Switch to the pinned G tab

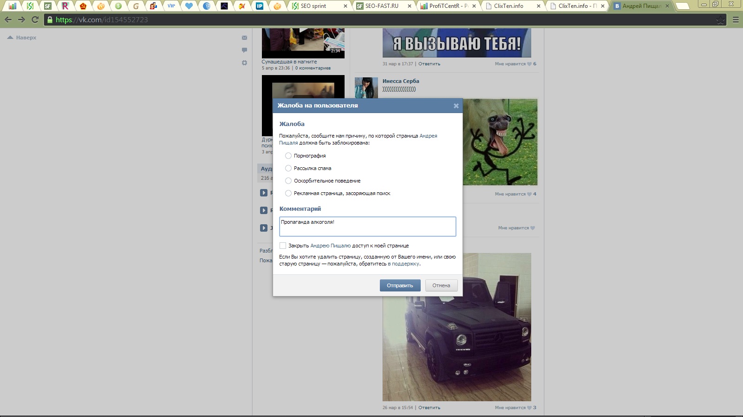pos(136,6)
